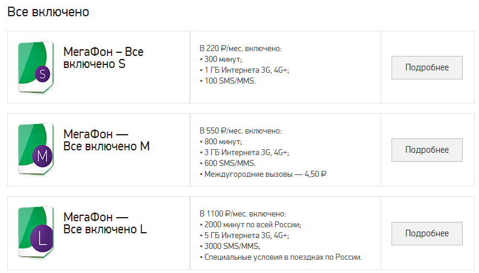Image resolution: width=479 pixels, height=273 pixels.
Task: Click Подробнее for Все включено L
Action: tap(427, 233)
